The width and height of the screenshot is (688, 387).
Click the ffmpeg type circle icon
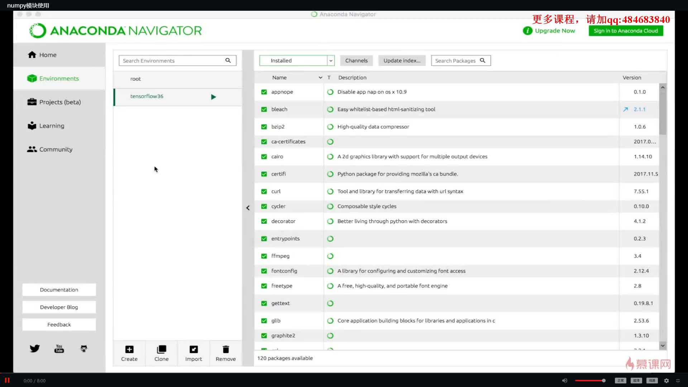coord(330,256)
